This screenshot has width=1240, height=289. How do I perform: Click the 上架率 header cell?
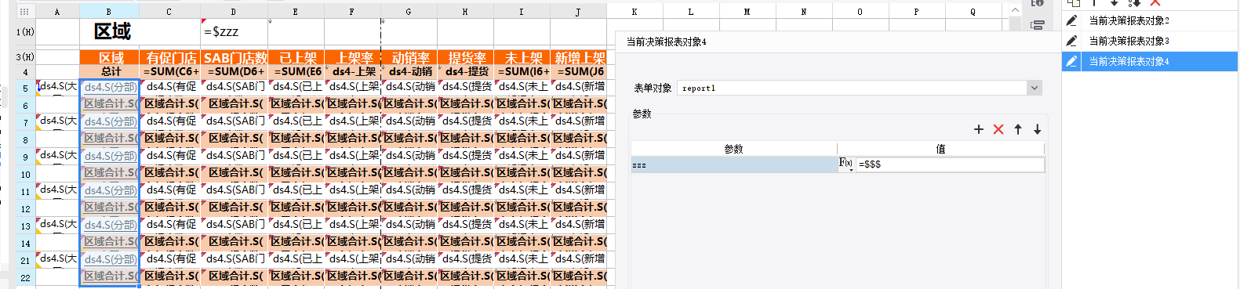(353, 57)
